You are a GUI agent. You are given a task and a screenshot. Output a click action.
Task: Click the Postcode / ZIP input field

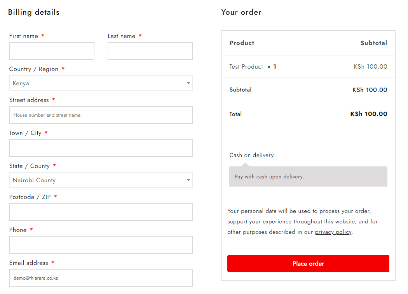[x=101, y=212]
